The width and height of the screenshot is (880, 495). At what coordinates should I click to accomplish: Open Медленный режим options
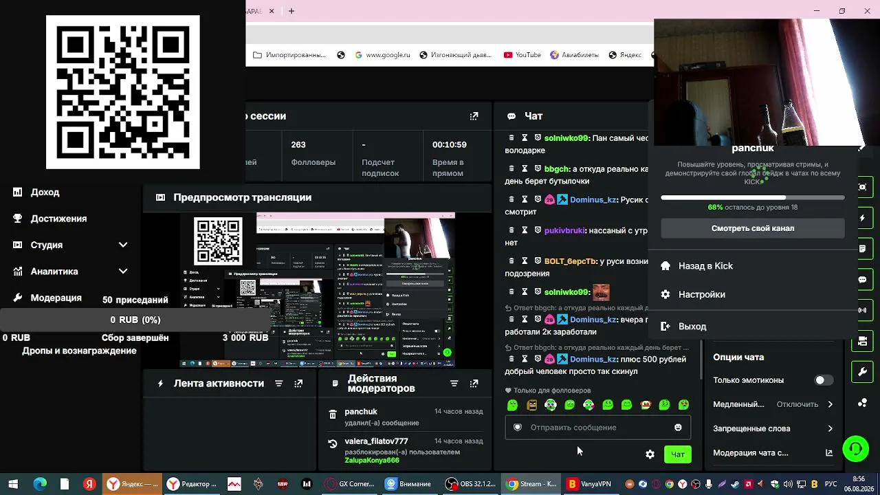point(773,404)
